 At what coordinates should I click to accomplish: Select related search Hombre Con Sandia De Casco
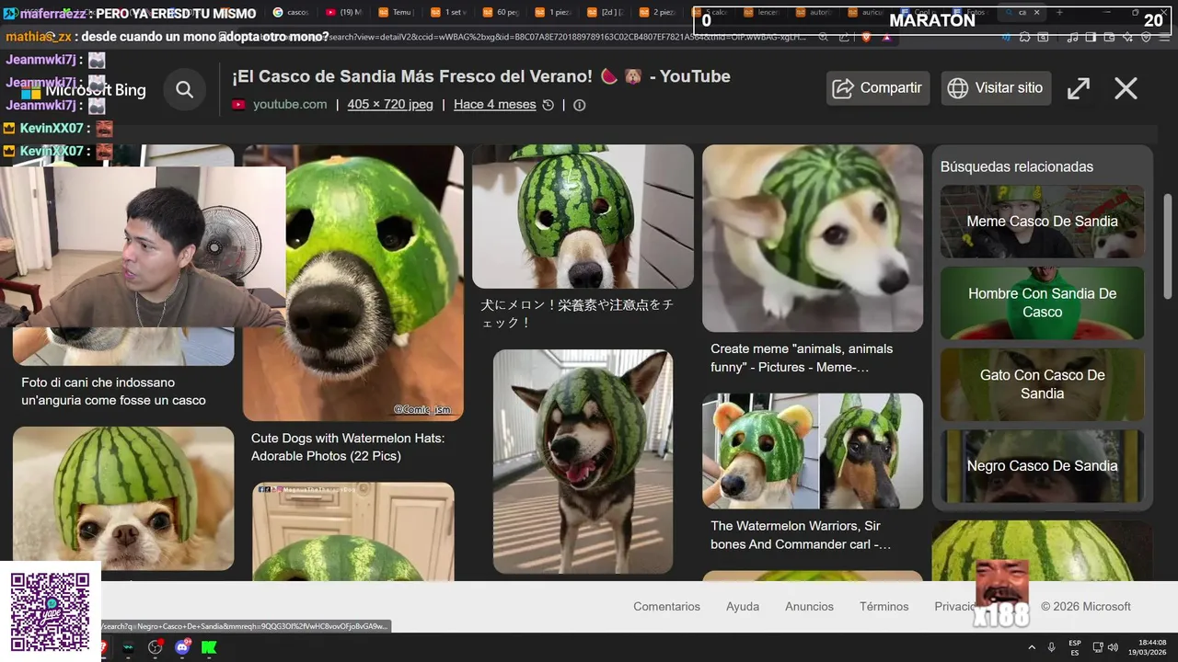[1042, 302]
